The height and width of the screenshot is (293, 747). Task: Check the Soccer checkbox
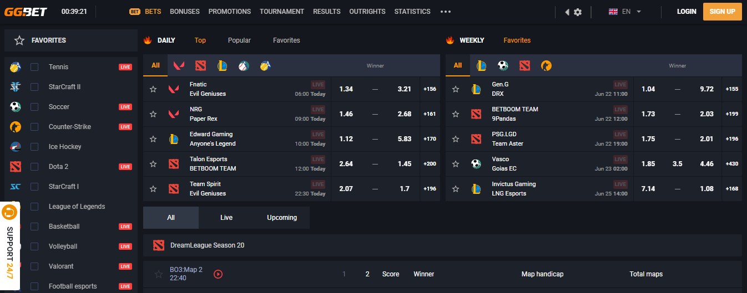click(34, 107)
